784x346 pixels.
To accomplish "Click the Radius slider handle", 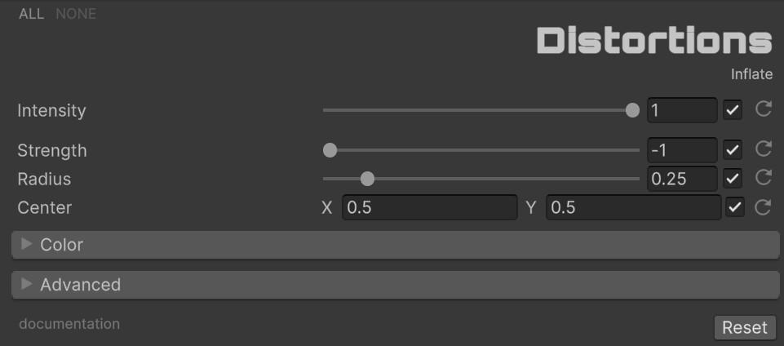I will pyautogui.click(x=367, y=179).
